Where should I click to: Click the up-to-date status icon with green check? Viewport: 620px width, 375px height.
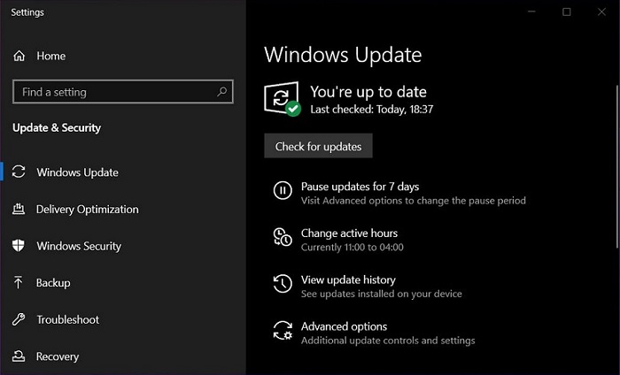(x=283, y=99)
